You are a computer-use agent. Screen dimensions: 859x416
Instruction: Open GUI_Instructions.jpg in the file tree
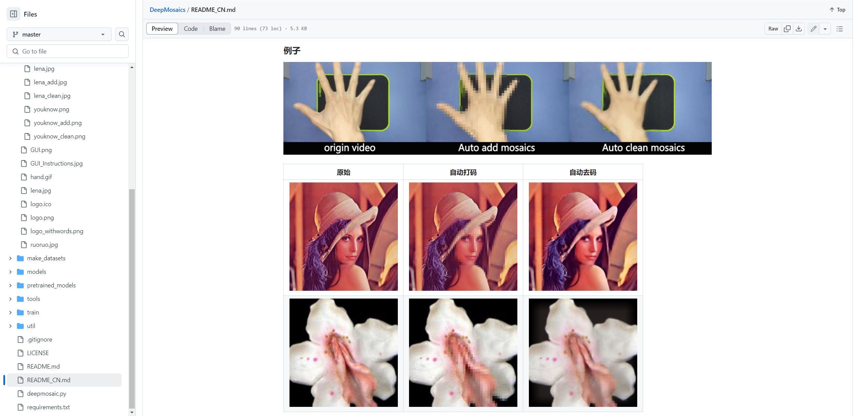click(x=57, y=163)
